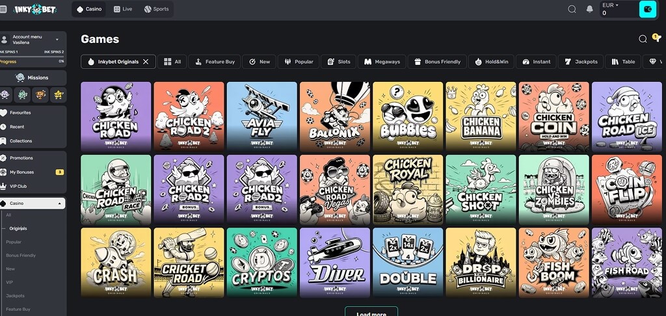Select the All games filter
The width and height of the screenshot is (666, 316).
pos(172,62)
